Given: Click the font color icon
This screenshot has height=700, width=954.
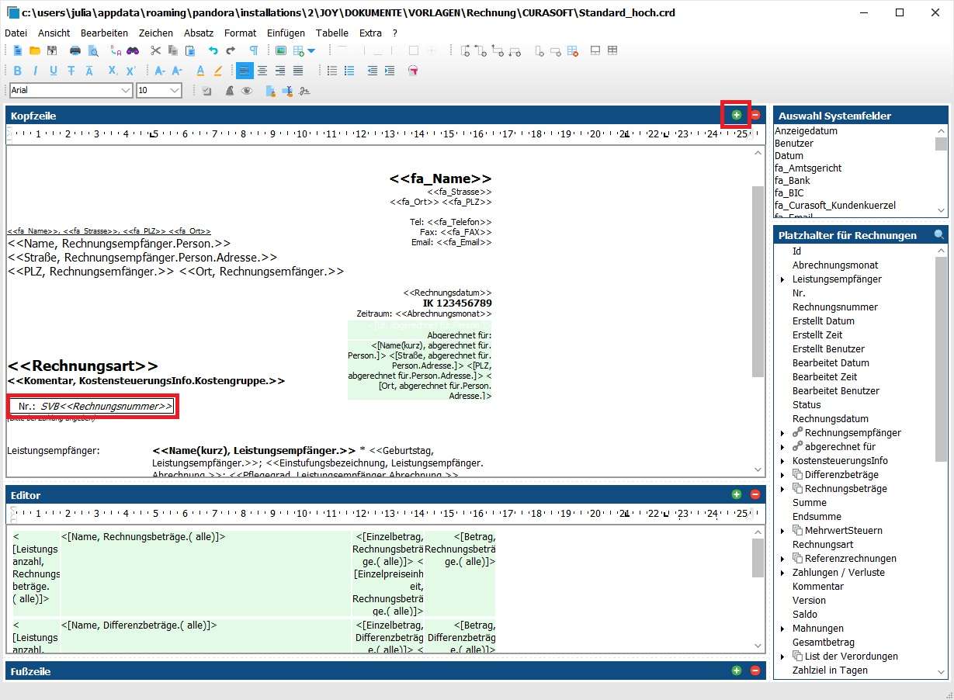Looking at the screenshot, I should (x=199, y=71).
